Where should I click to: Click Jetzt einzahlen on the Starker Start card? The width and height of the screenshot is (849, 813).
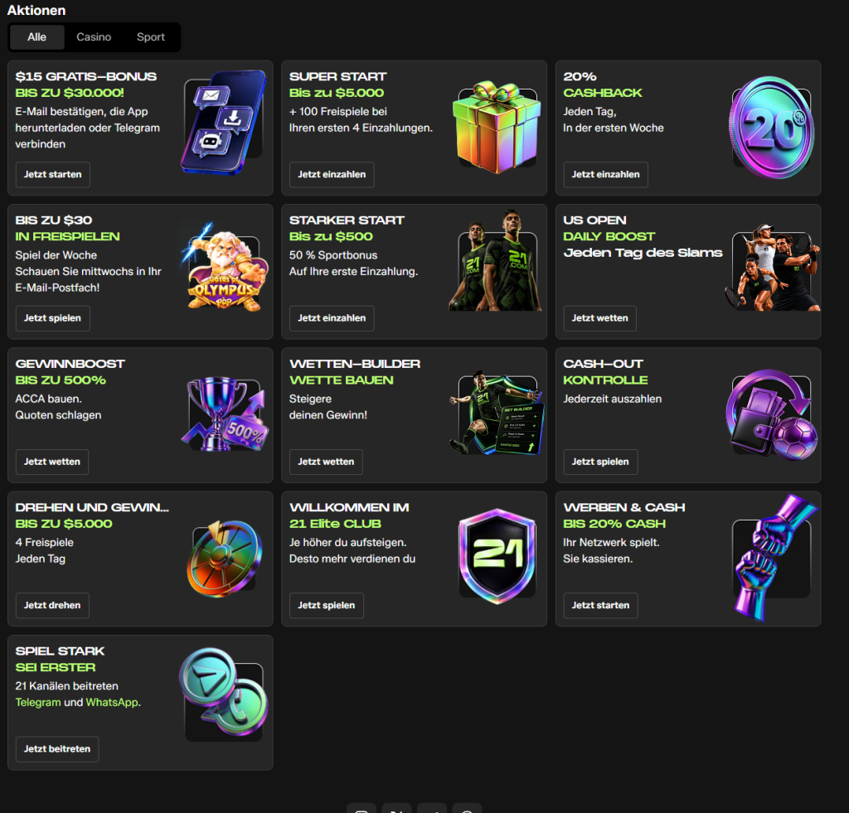(x=332, y=318)
